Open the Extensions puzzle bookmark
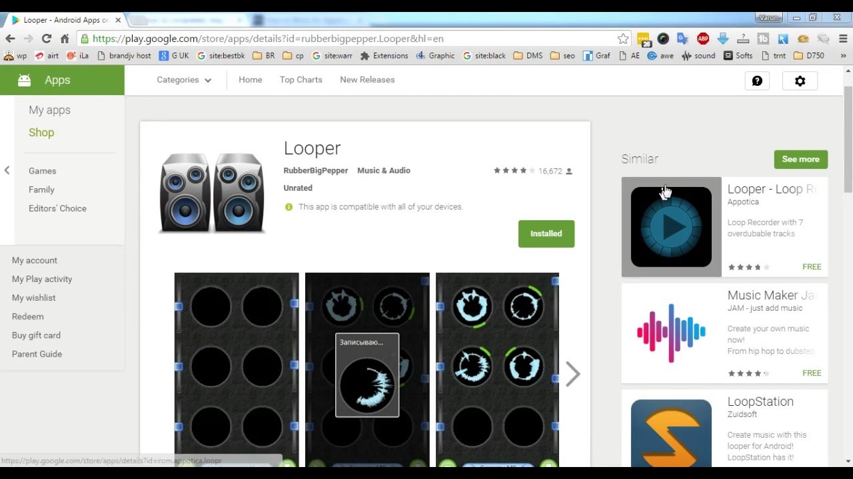Viewport: 853px width, 479px height. coord(384,56)
